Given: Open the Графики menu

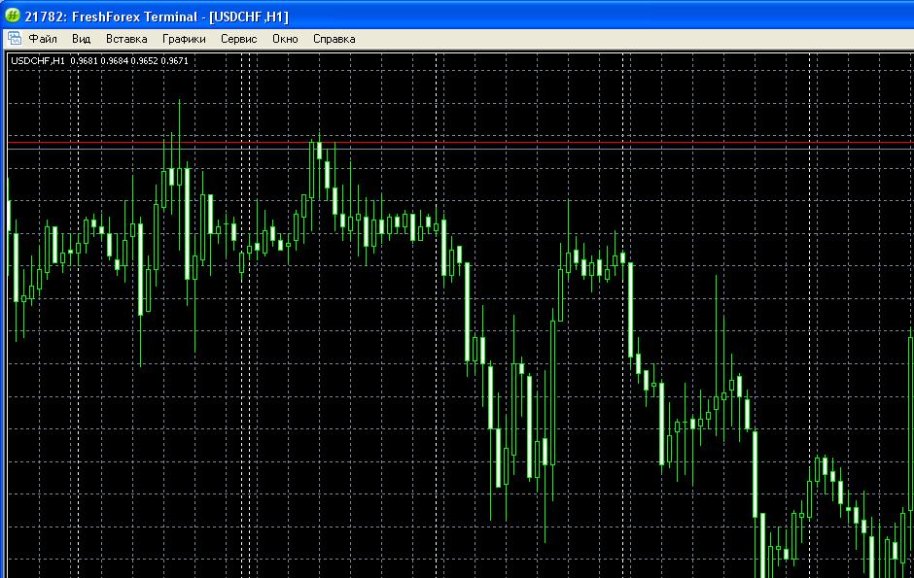Looking at the screenshot, I should [x=184, y=39].
